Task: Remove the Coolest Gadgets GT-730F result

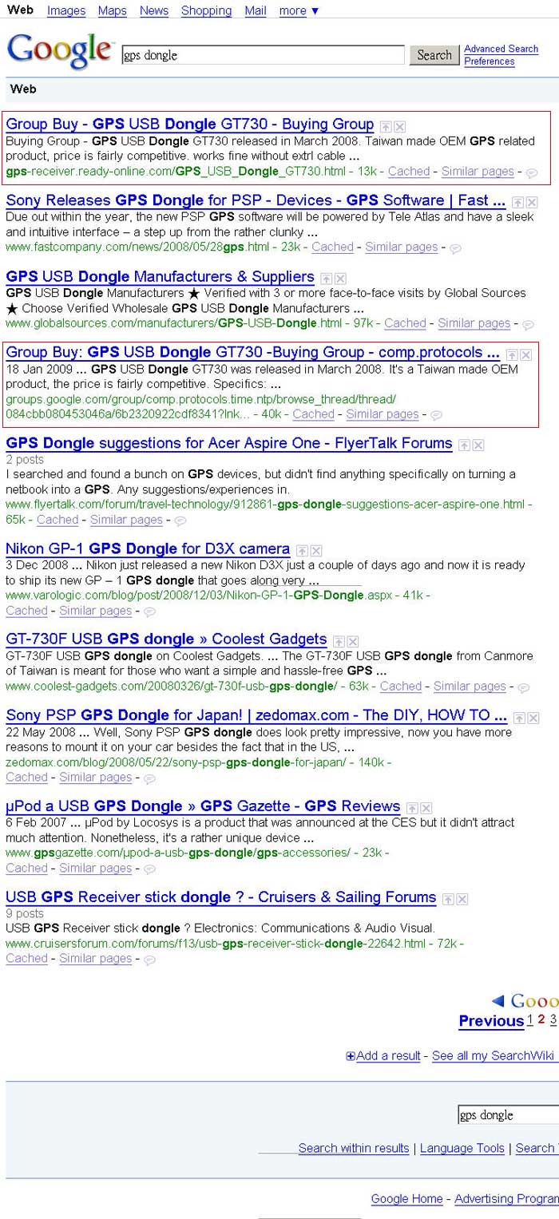Action: click(353, 641)
